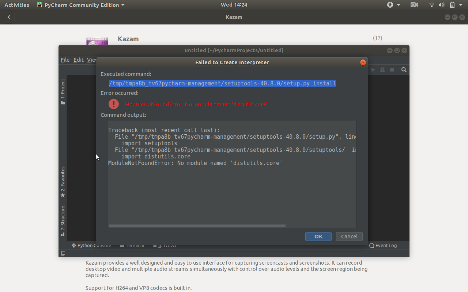Open the Event Log
Image resolution: width=468 pixels, height=292 pixels.
tap(383, 245)
